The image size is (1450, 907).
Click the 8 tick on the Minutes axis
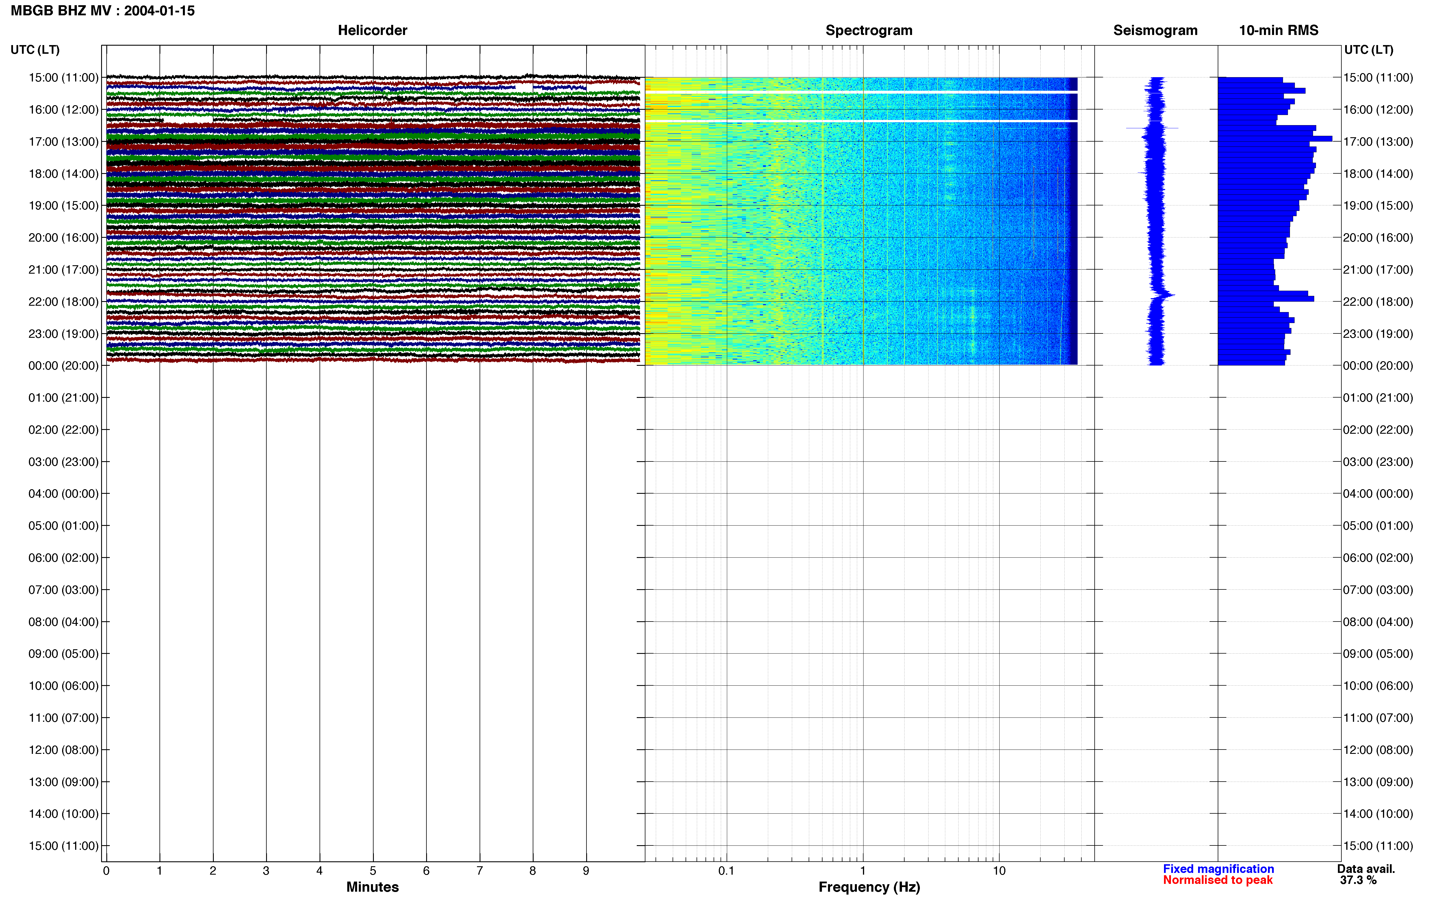pyautogui.click(x=532, y=870)
